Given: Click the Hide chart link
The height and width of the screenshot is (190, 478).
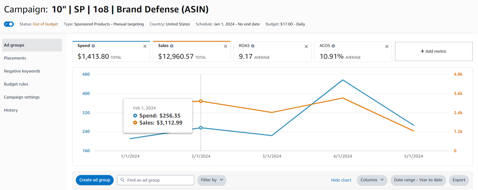Looking at the screenshot, I should point(341,180).
